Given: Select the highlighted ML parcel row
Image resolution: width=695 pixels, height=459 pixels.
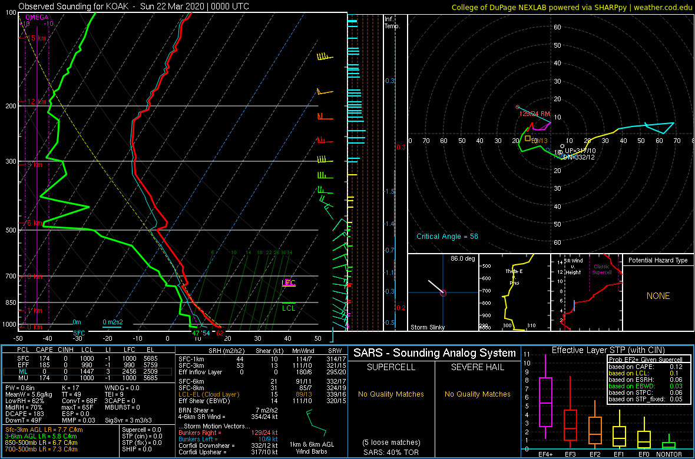Looking at the screenshot, I should coord(88,372).
